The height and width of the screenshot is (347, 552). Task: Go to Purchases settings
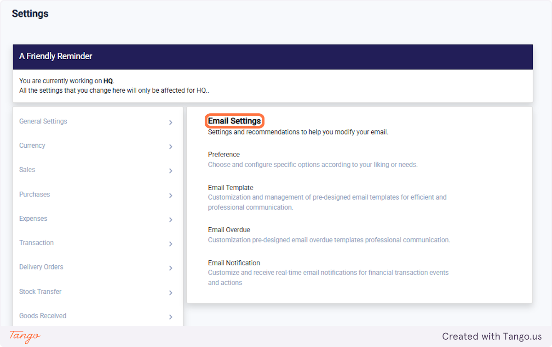[34, 195]
